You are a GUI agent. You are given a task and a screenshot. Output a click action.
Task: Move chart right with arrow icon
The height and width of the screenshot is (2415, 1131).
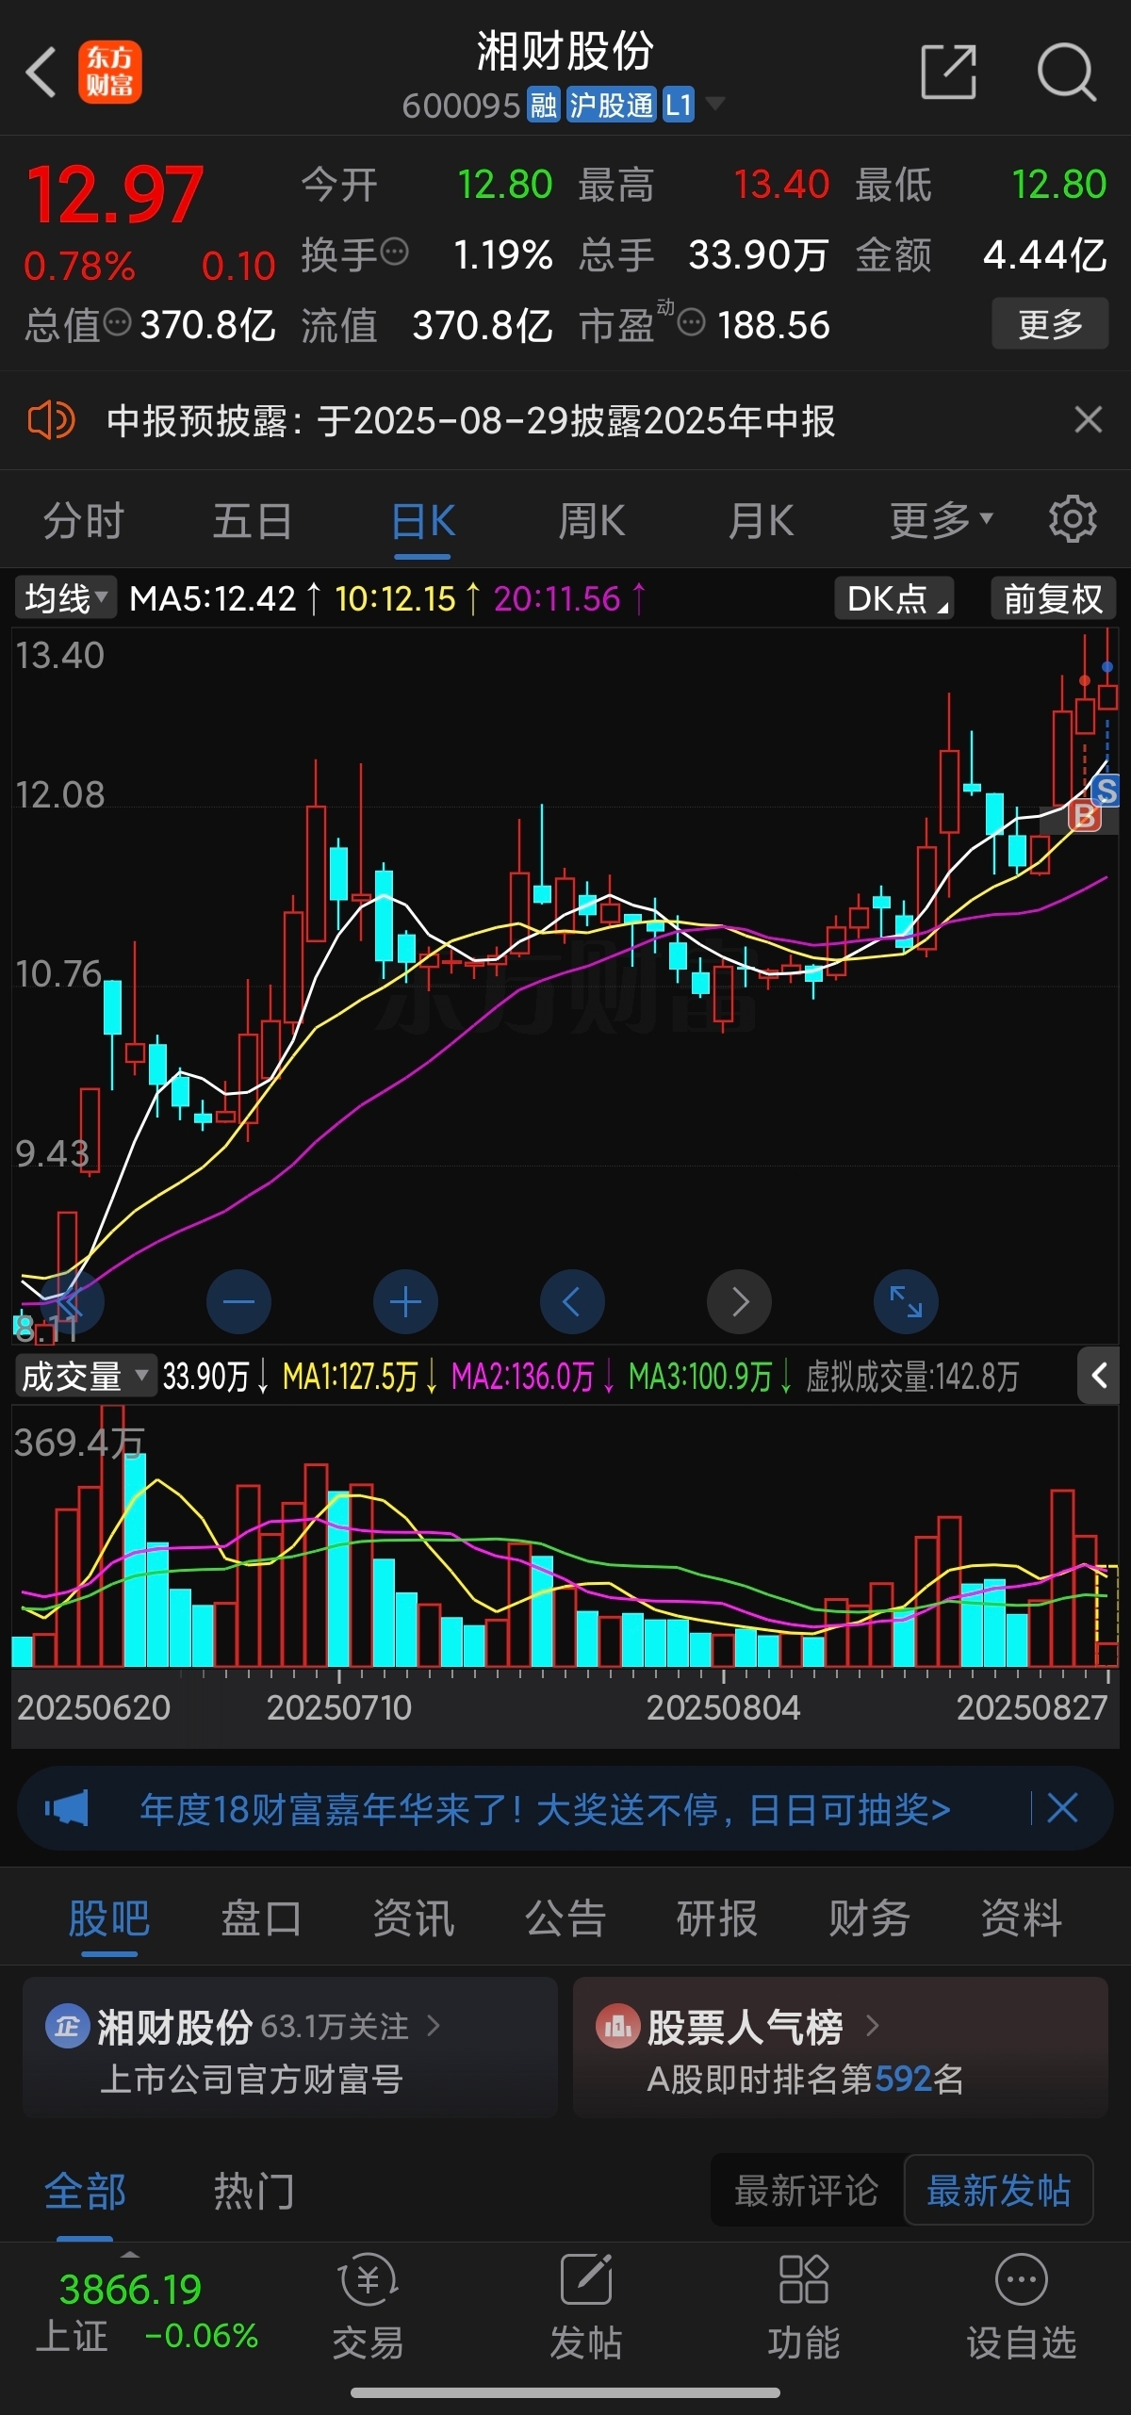point(739,1301)
